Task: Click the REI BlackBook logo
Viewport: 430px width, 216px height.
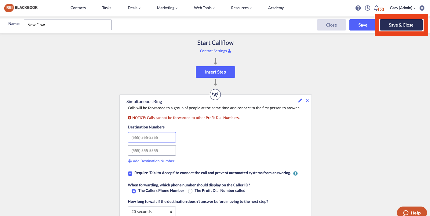Action: [x=21, y=8]
